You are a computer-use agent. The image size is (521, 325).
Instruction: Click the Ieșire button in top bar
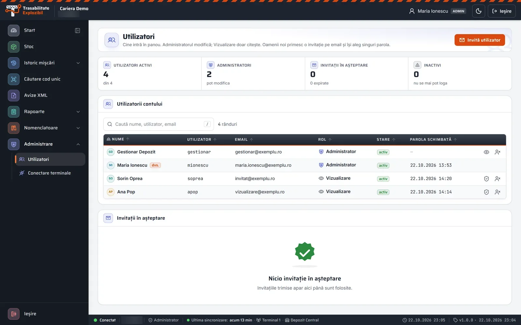501,11
